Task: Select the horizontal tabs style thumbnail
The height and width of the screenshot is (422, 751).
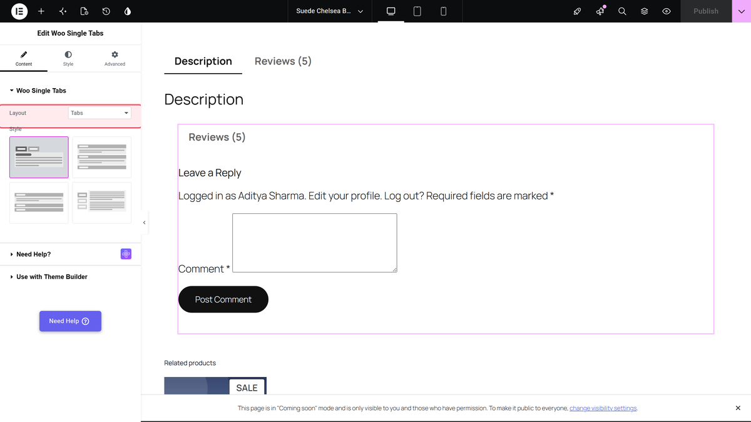Action: pos(39,158)
